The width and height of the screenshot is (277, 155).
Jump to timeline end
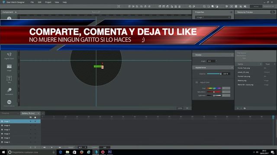[x=60, y=147]
